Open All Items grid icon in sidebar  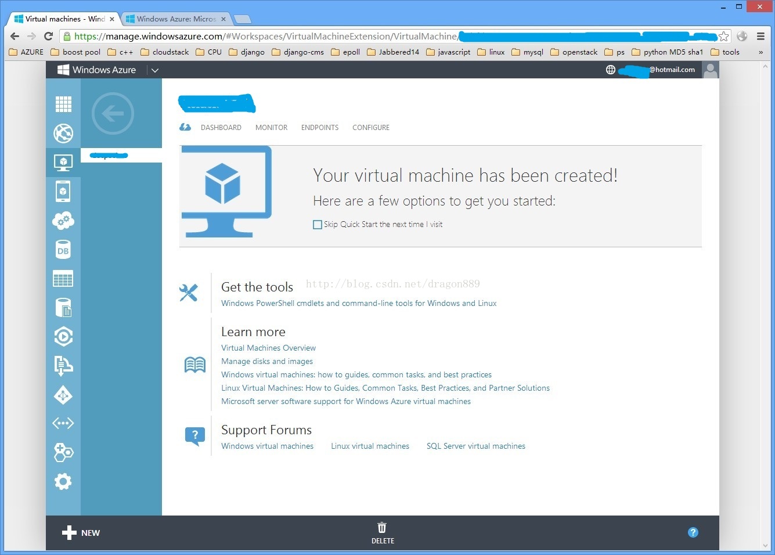tap(63, 104)
